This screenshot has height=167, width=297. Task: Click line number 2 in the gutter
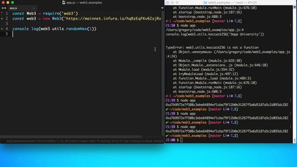click(x=6, y=19)
